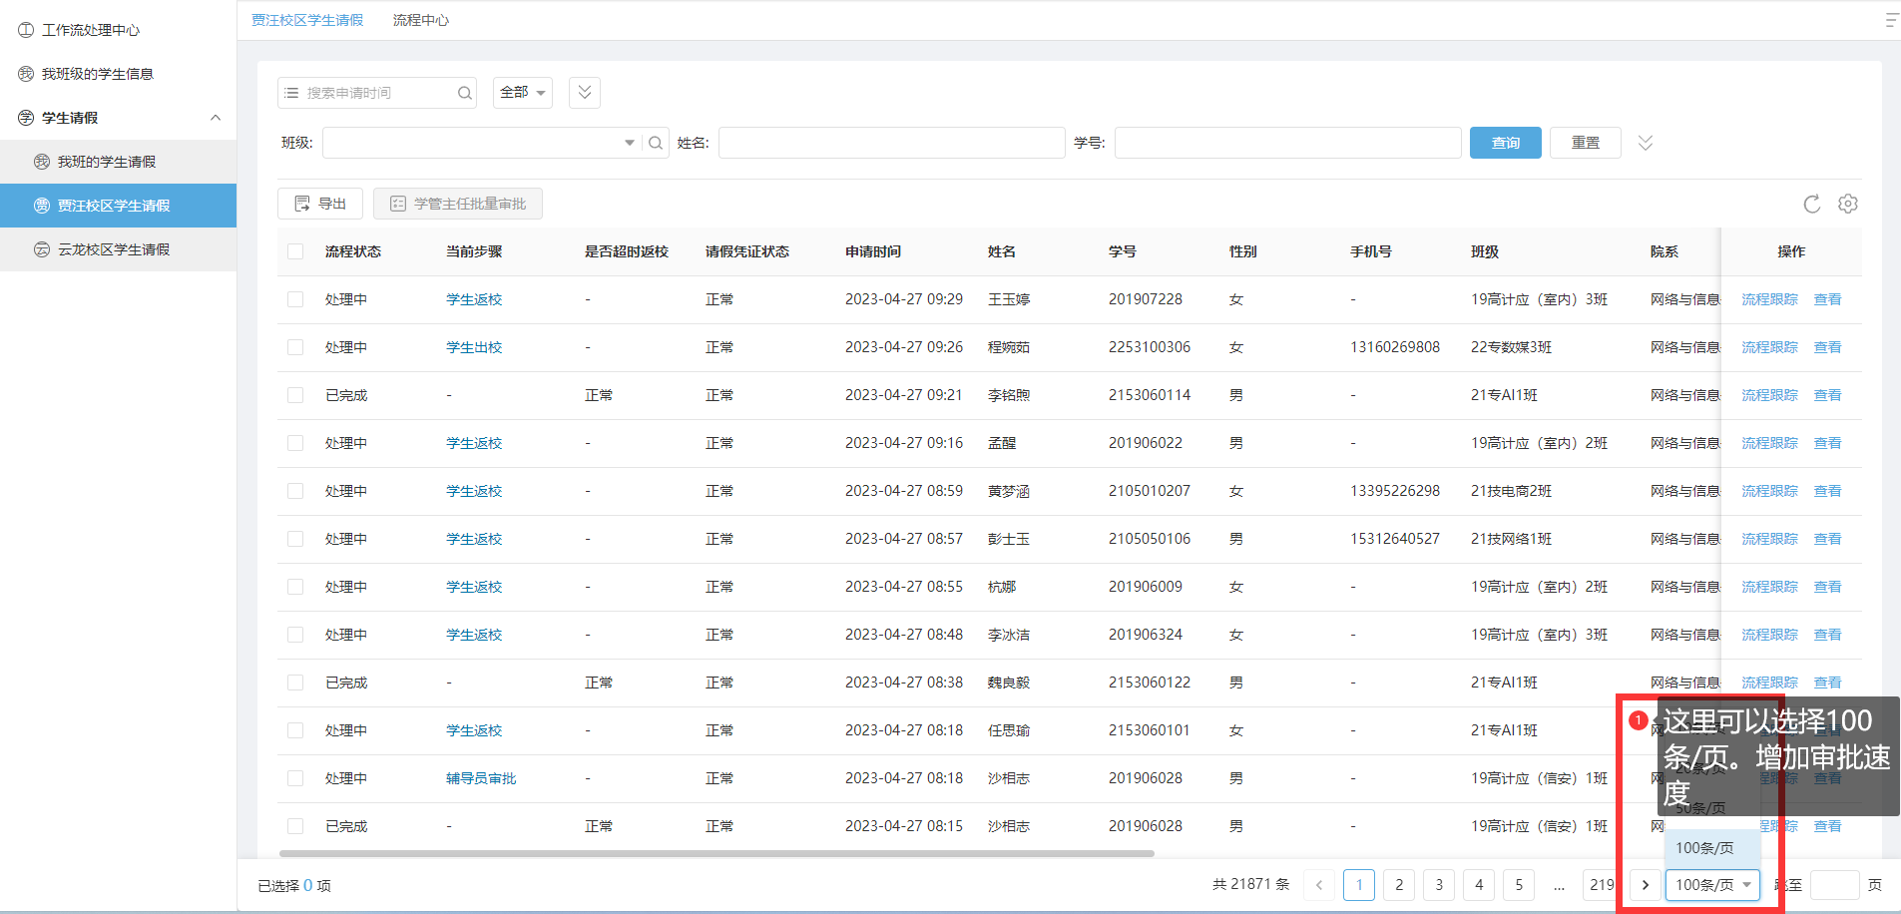
Task: Click the 导出 export button
Action: point(320,204)
